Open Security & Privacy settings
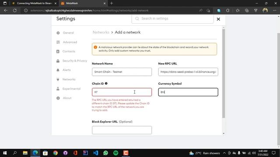Viewport: 280px width, 157px height. (75, 61)
